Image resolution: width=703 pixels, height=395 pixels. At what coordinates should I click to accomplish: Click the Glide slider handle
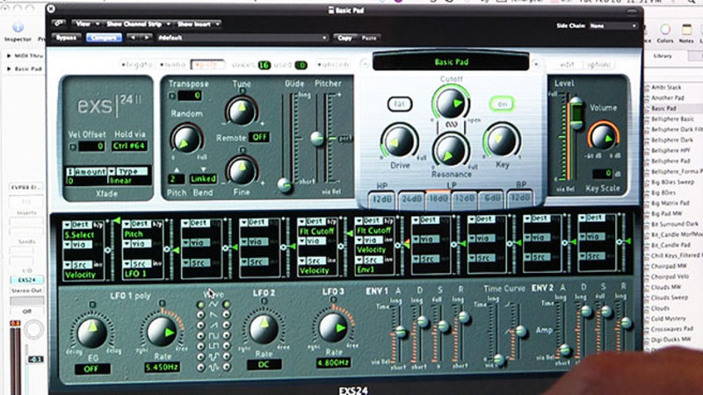[284, 184]
